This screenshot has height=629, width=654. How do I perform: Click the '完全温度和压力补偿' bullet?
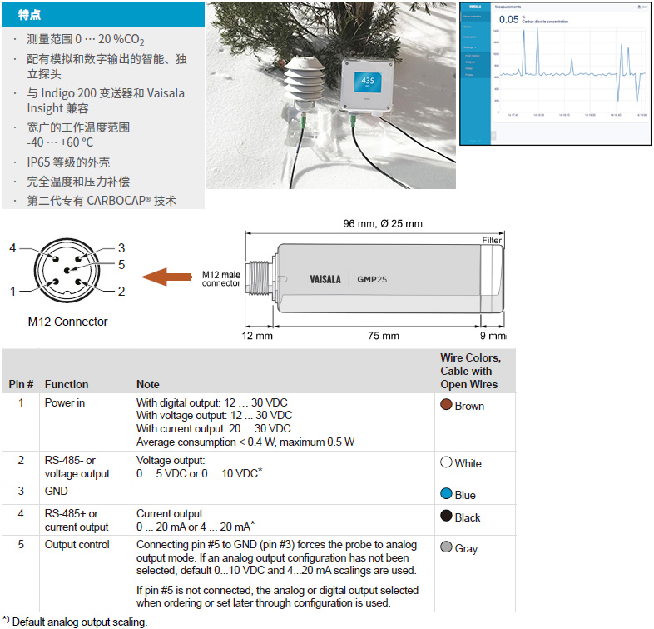pos(78,182)
